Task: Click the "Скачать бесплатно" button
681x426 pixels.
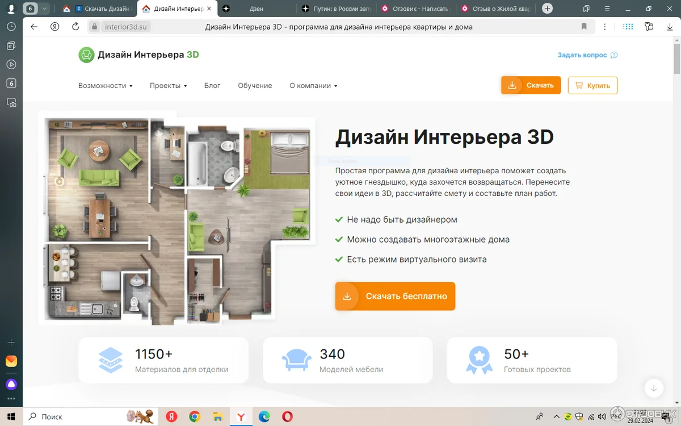Action: (x=395, y=296)
